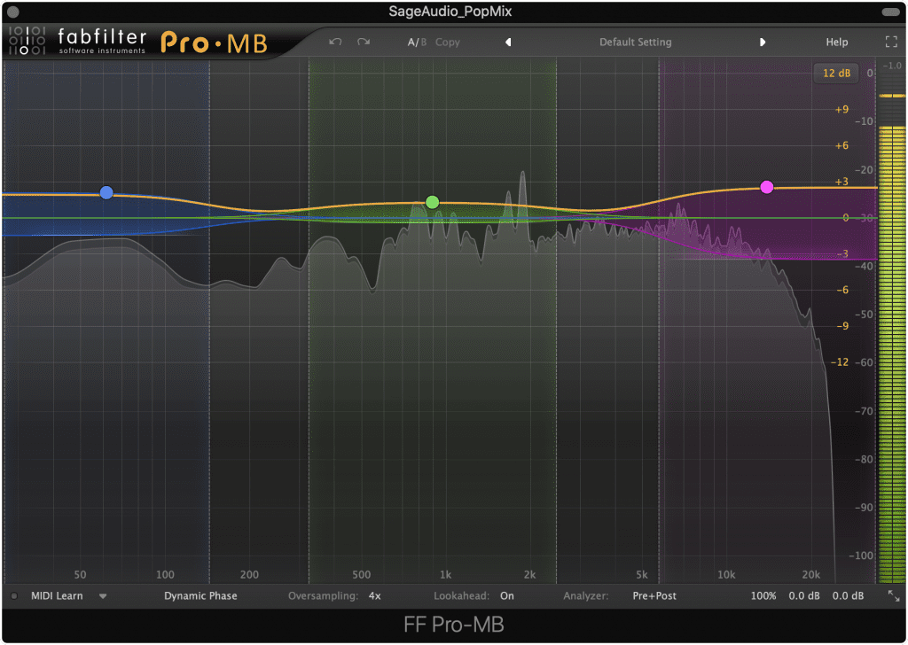Toggle A/B state comparison
This screenshot has height=645, width=908.
pos(417,43)
